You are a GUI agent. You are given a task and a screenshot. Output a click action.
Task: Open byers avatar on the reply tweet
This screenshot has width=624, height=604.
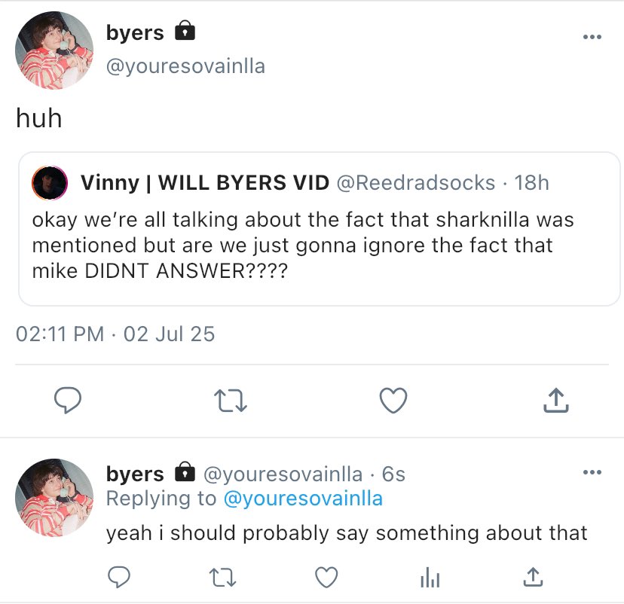tap(54, 497)
